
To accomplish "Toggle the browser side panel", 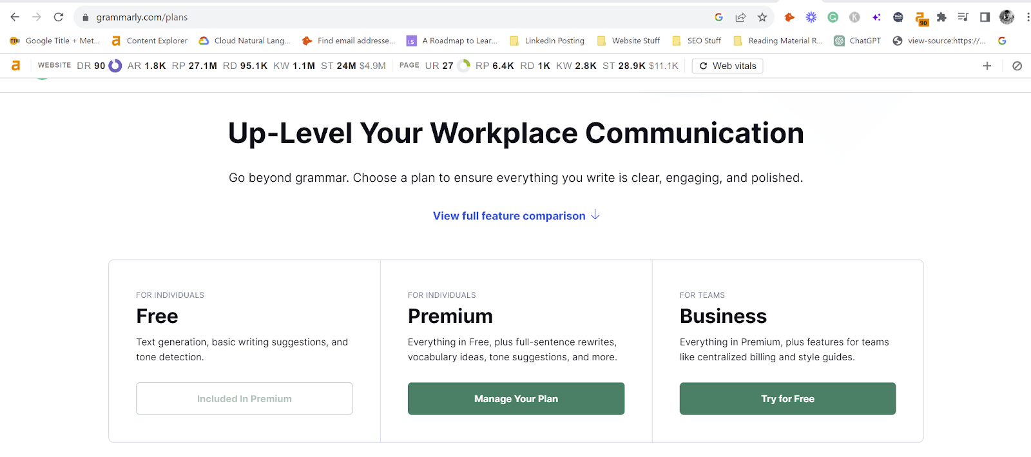I will 985,17.
